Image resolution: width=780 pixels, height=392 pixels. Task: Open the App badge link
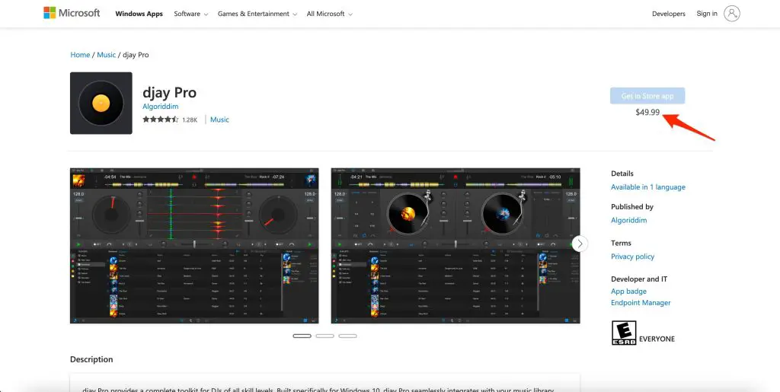(628, 291)
